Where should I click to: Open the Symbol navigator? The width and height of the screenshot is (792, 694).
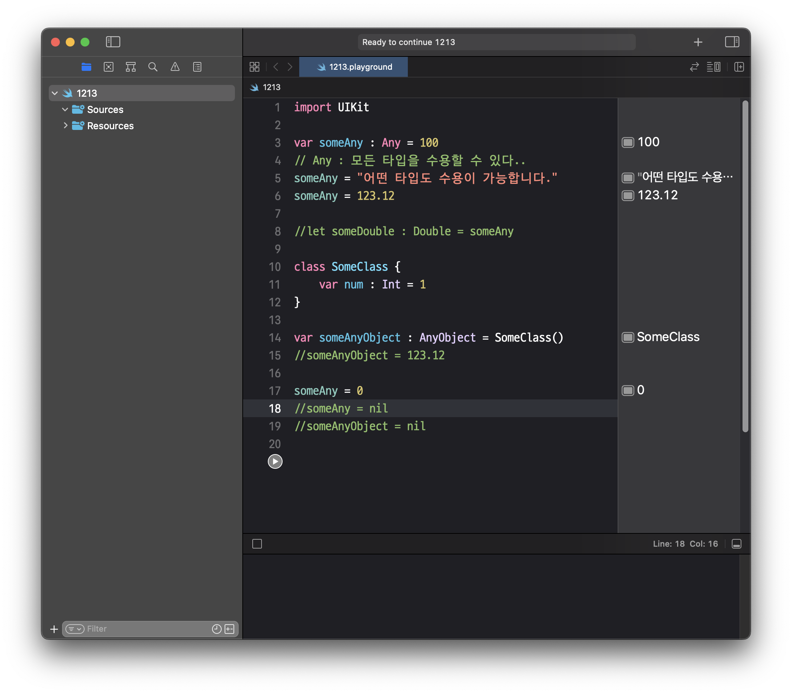click(130, 67)
